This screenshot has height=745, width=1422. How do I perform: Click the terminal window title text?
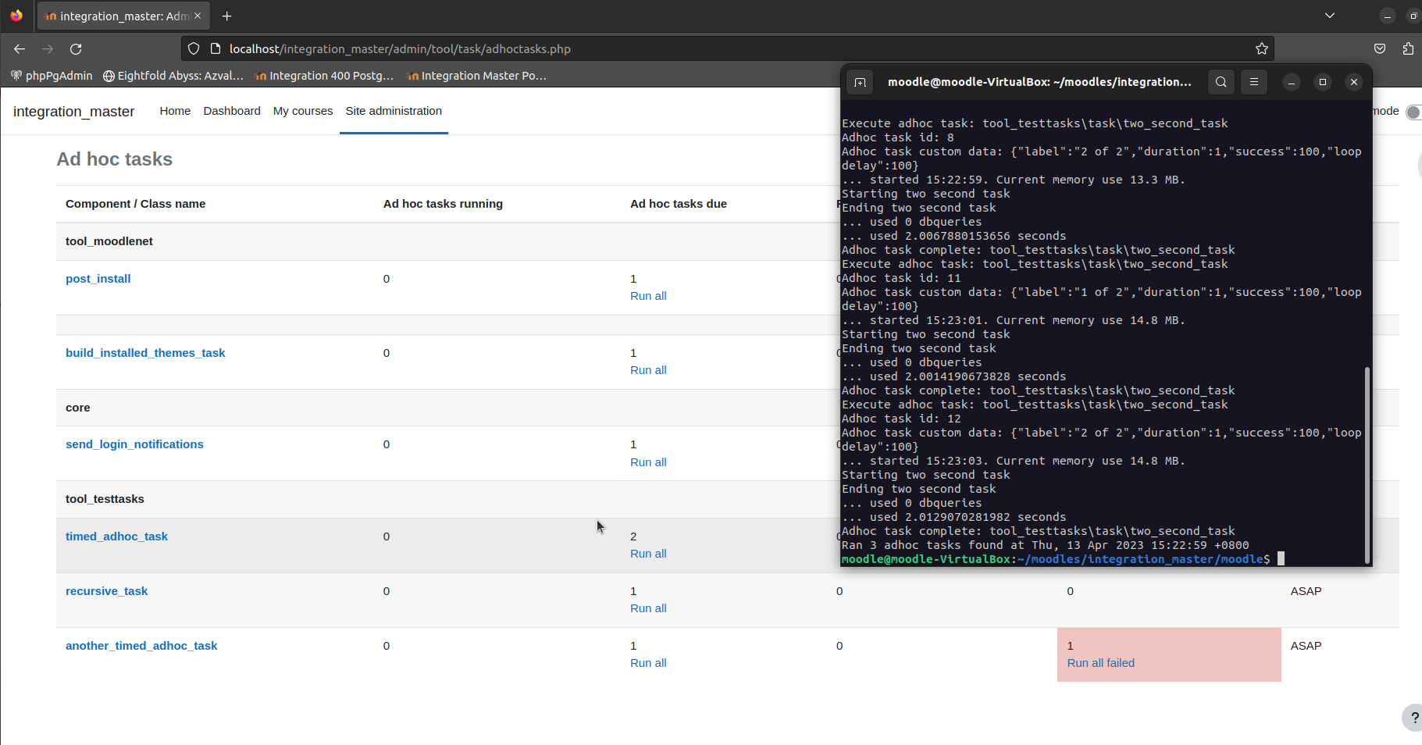[1039, 82]
